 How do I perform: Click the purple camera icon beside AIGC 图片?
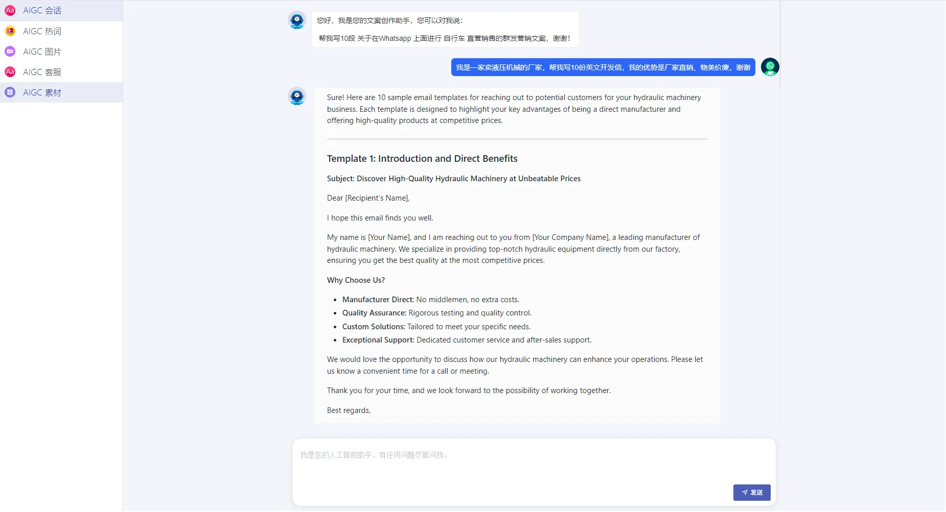coord(10,52)
